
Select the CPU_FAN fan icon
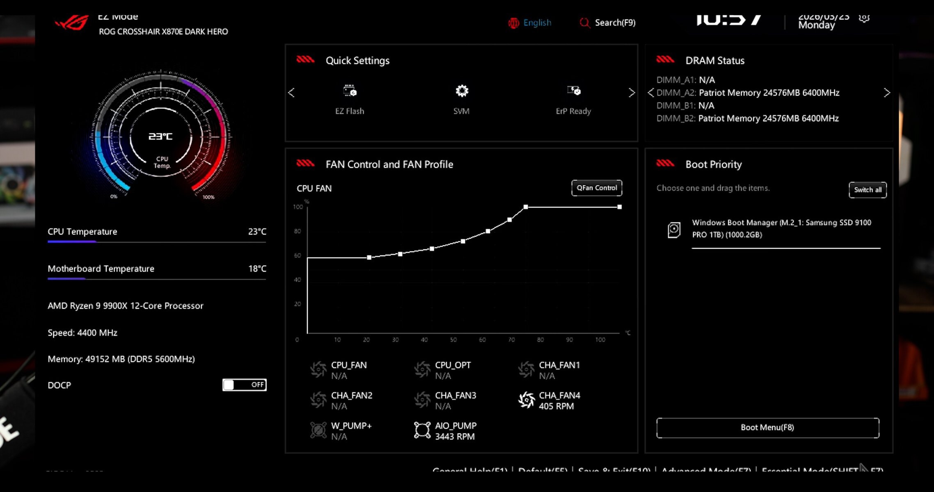point(318,369)
